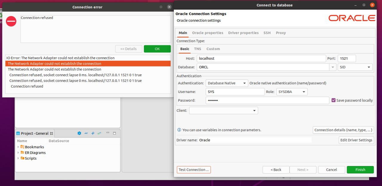Minimize the Connect to database window
382x186 pixels.
tap(356, 5)
